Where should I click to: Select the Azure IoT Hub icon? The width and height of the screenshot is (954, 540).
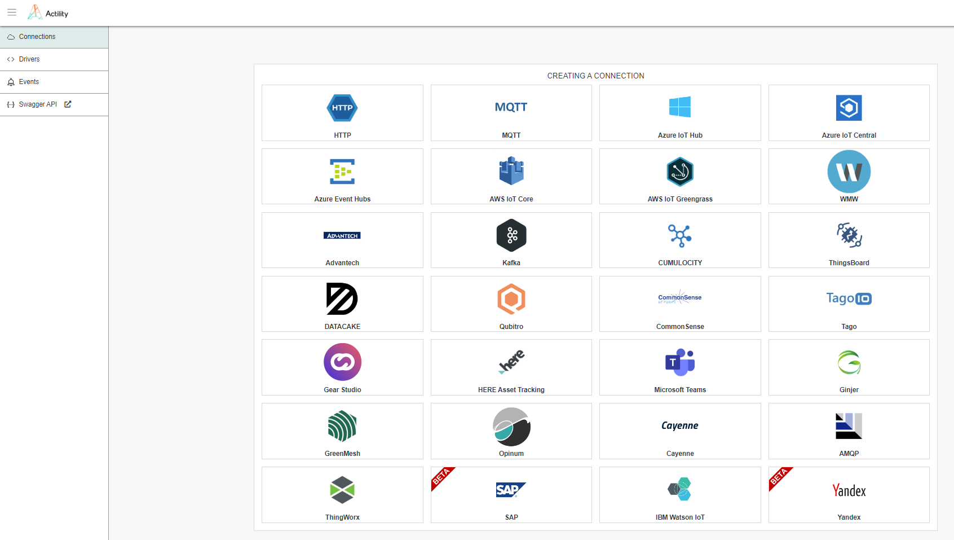(680, 107)
